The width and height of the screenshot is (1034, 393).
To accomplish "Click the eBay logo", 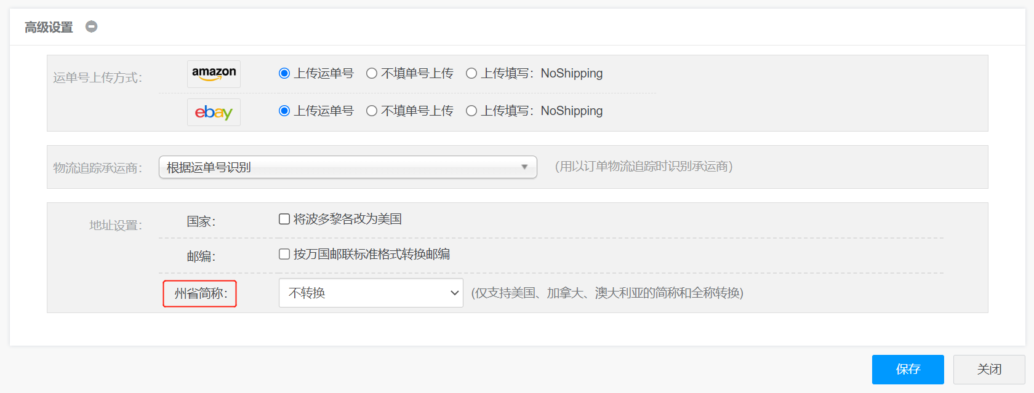I will click(x=214, y=112).
